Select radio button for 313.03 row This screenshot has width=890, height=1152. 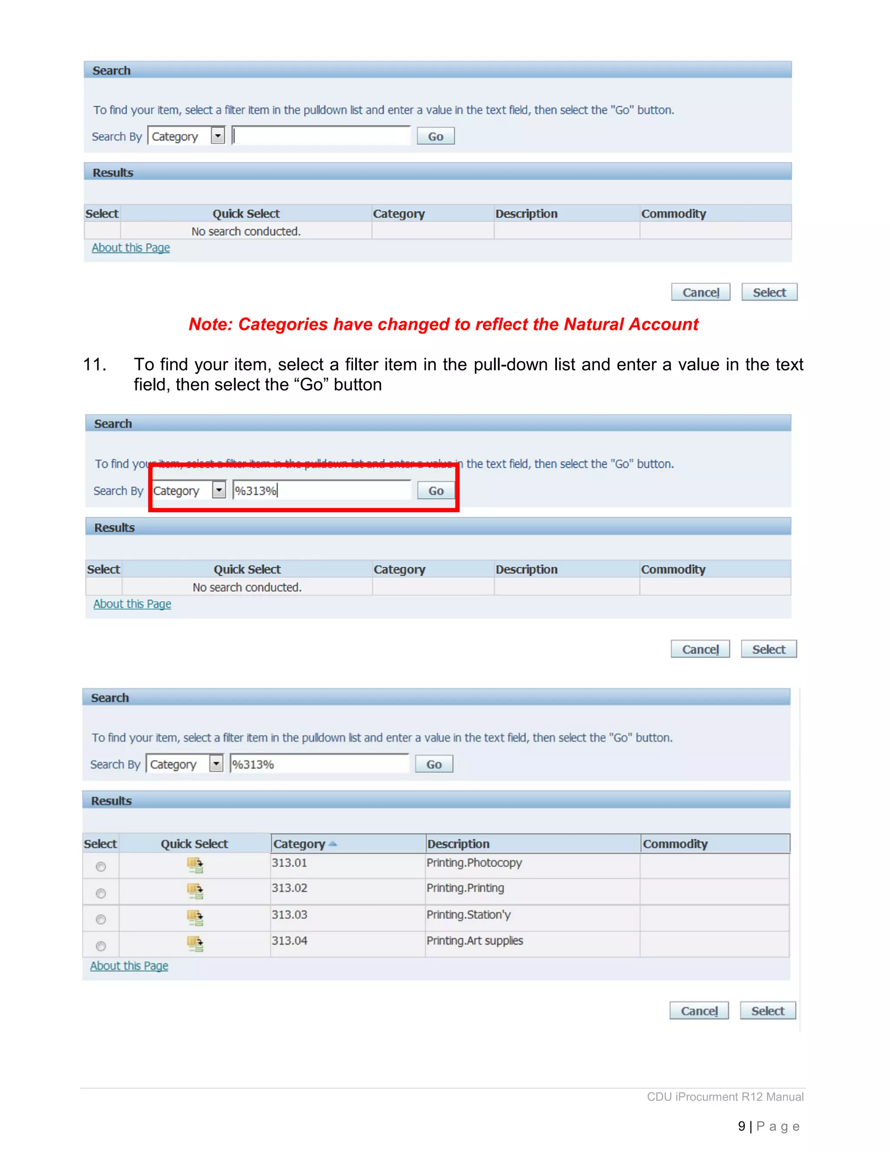(101, 919)
